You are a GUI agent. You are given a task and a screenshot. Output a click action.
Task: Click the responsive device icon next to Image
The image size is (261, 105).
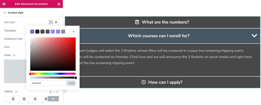[x=14, y=55]
